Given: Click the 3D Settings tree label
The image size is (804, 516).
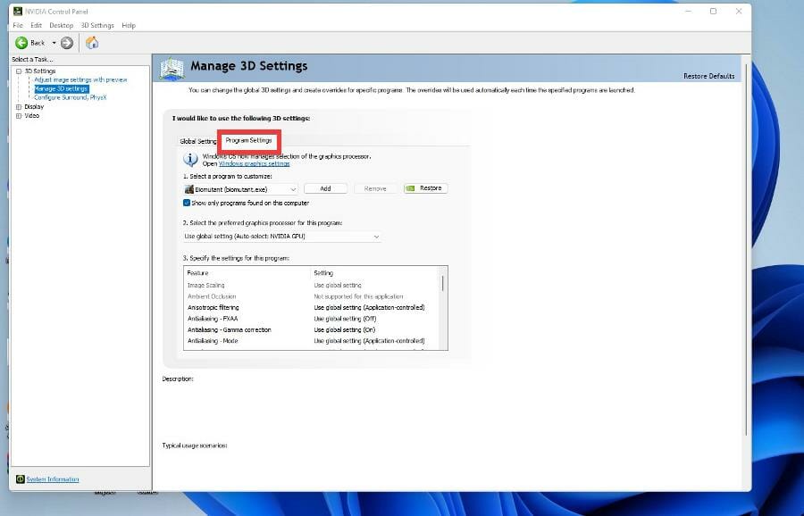Looking at the screenshot, I should (40, 71).
